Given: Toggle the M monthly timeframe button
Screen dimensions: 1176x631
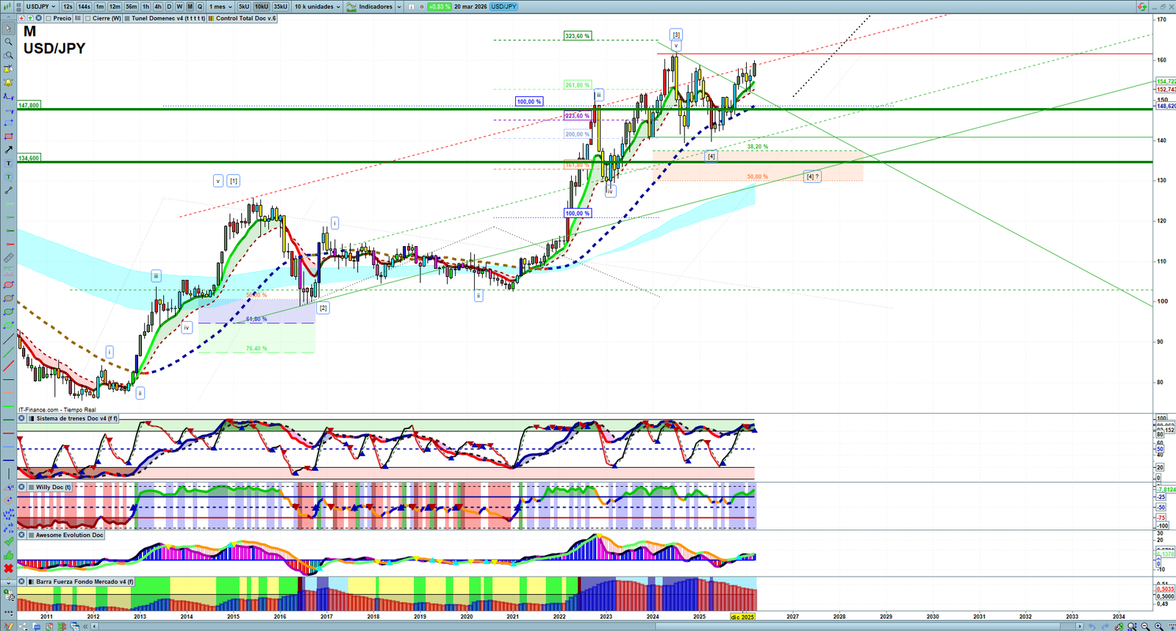Looking at the screenshot, I should 190,7.
